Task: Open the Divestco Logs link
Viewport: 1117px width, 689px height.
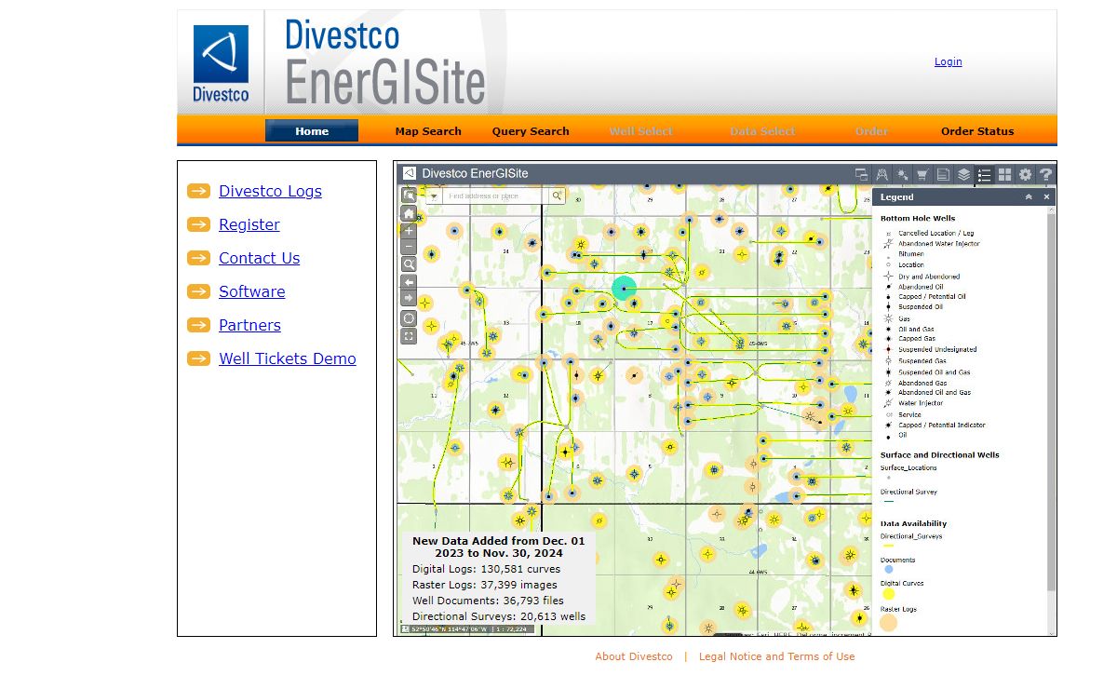Action: [270, 191]
